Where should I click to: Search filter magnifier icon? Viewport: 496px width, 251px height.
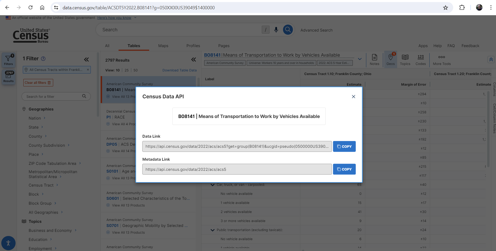(84, 96)
